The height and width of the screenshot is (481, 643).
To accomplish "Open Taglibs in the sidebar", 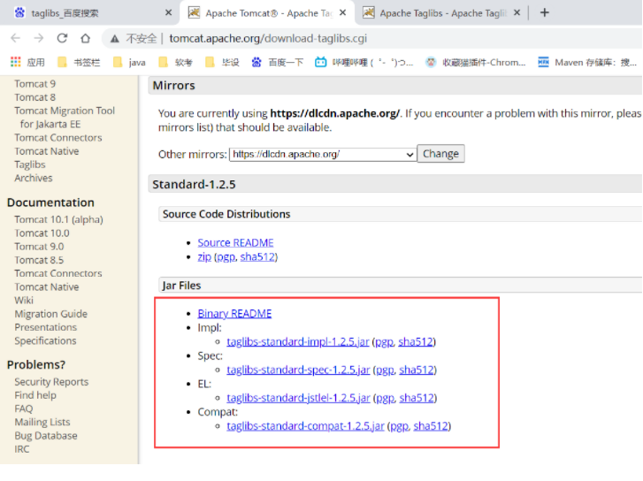I will point(30,164).
